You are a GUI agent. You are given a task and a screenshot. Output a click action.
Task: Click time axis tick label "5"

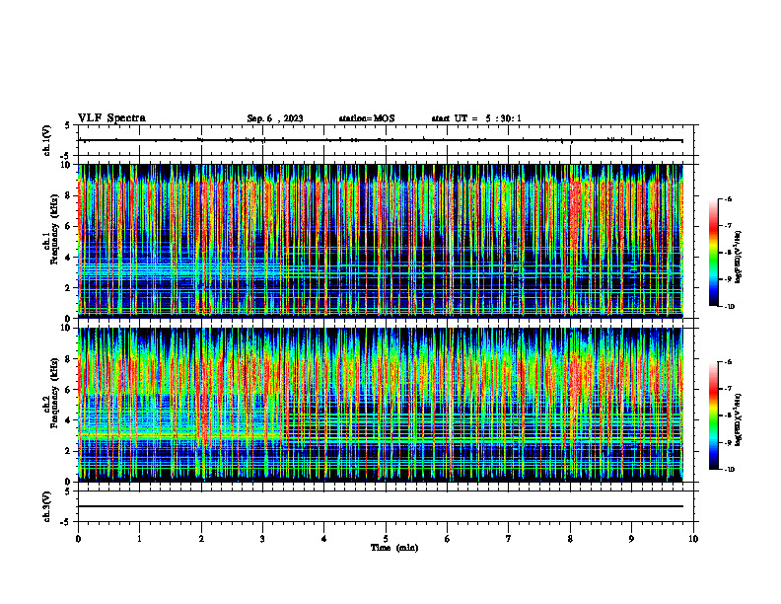(x=386, y=539)
